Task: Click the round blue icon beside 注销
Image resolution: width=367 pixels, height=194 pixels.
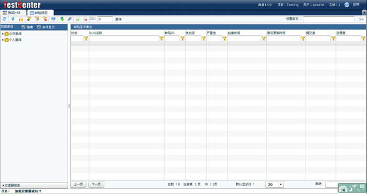Action: (x=347, y=5)
